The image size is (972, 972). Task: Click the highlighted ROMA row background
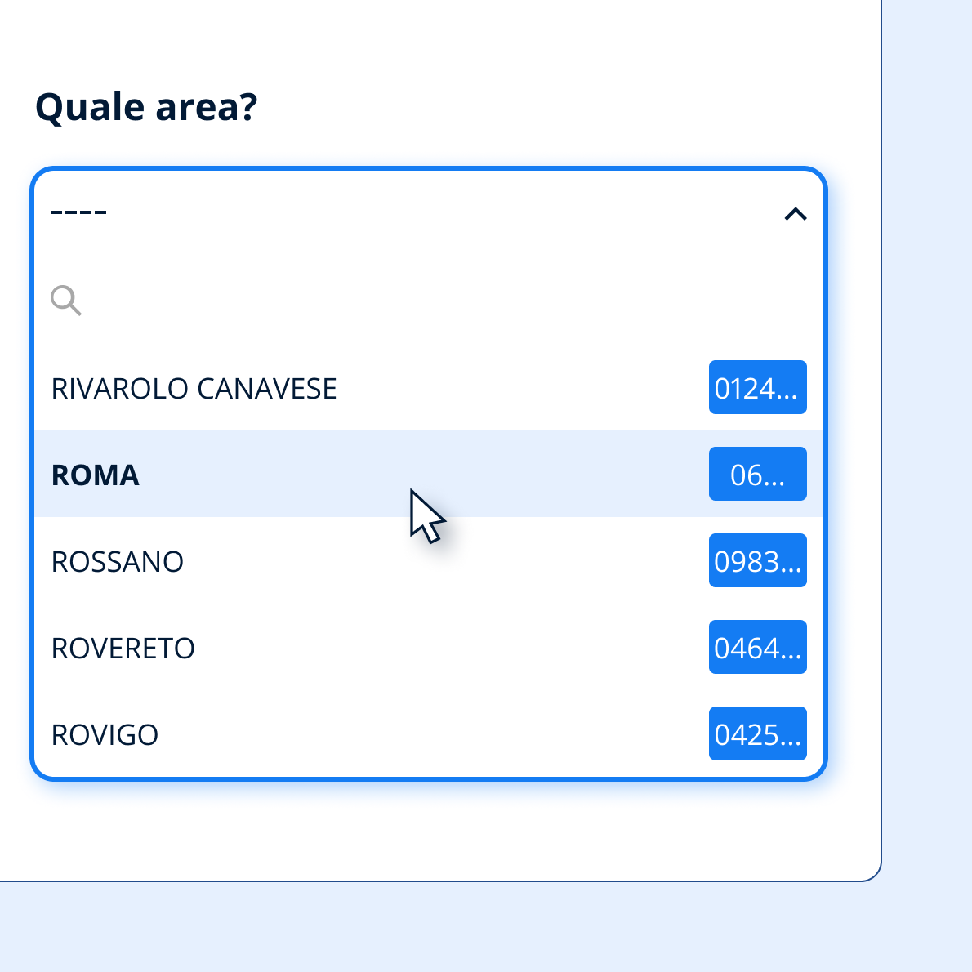[572, 475]
